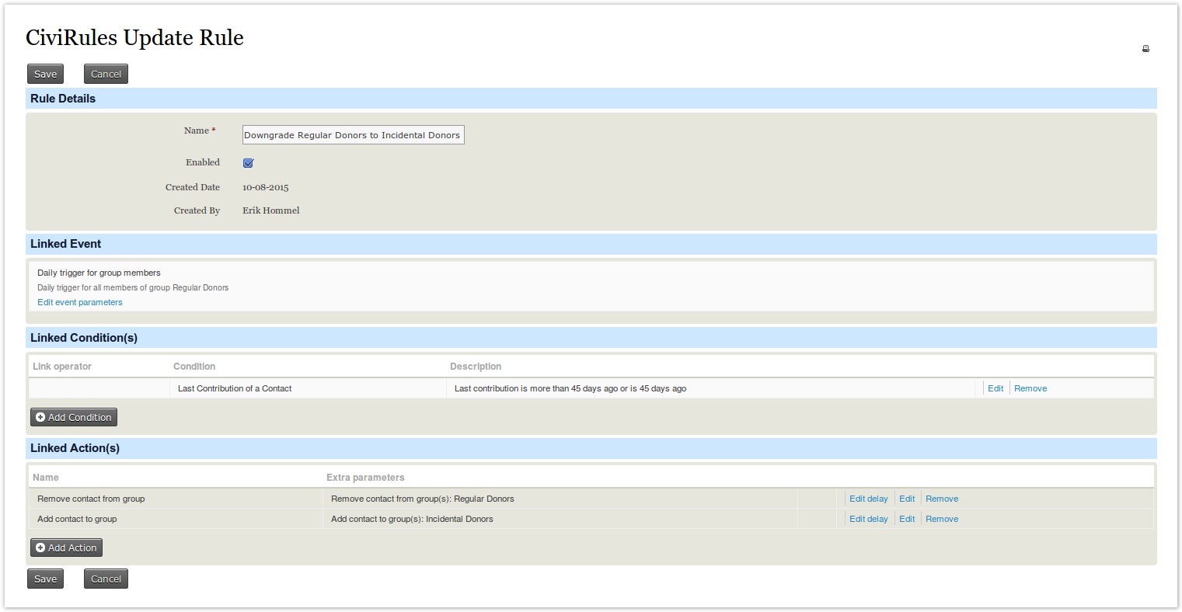Click the Add Condition button

74,417
